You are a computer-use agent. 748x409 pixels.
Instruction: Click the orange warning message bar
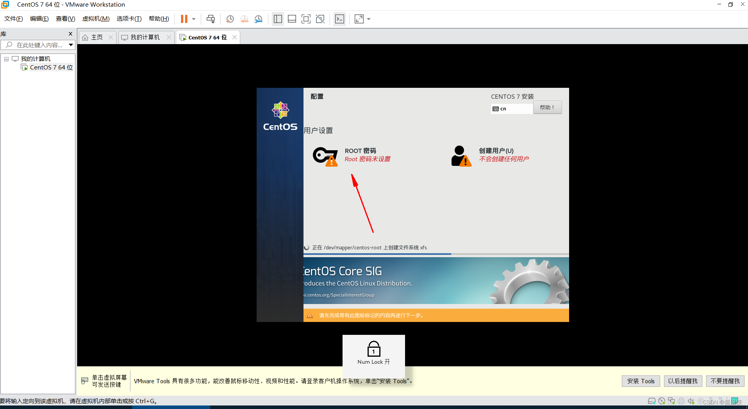pyautogui.click(x=436, y=315)
